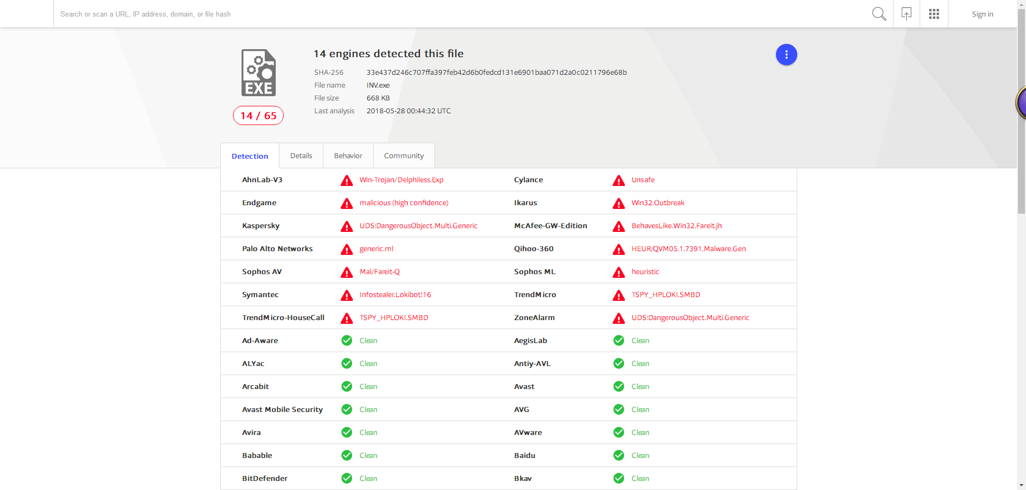This screenshot has width=1026, height=490.
Task: Click the green check icon for Bkav
Action: click(619, 478)
